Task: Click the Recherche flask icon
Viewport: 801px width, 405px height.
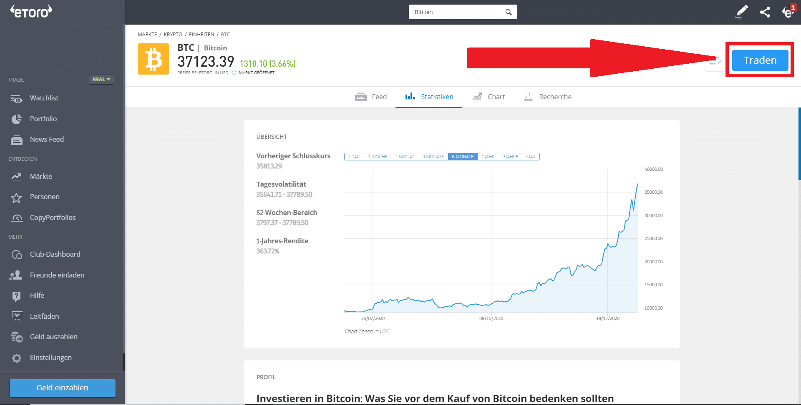Action: pos(528,96)
